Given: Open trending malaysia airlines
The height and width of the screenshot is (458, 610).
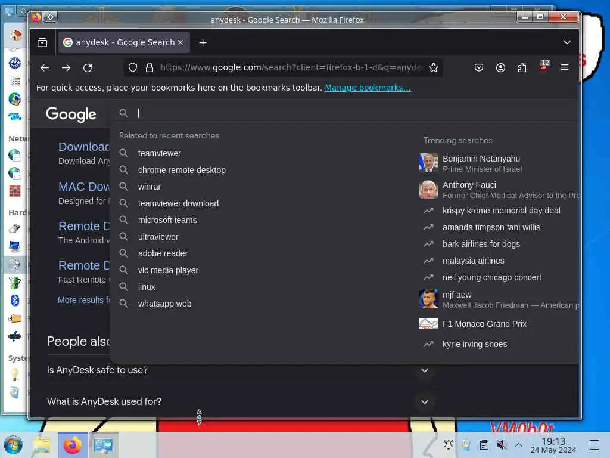Looking at the screenshot, I should (473, 261).
